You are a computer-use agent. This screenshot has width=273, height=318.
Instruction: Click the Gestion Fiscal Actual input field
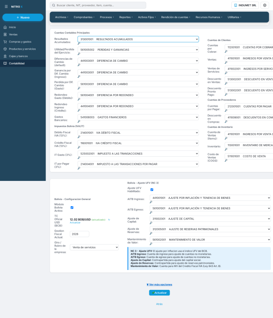[80, 234]
